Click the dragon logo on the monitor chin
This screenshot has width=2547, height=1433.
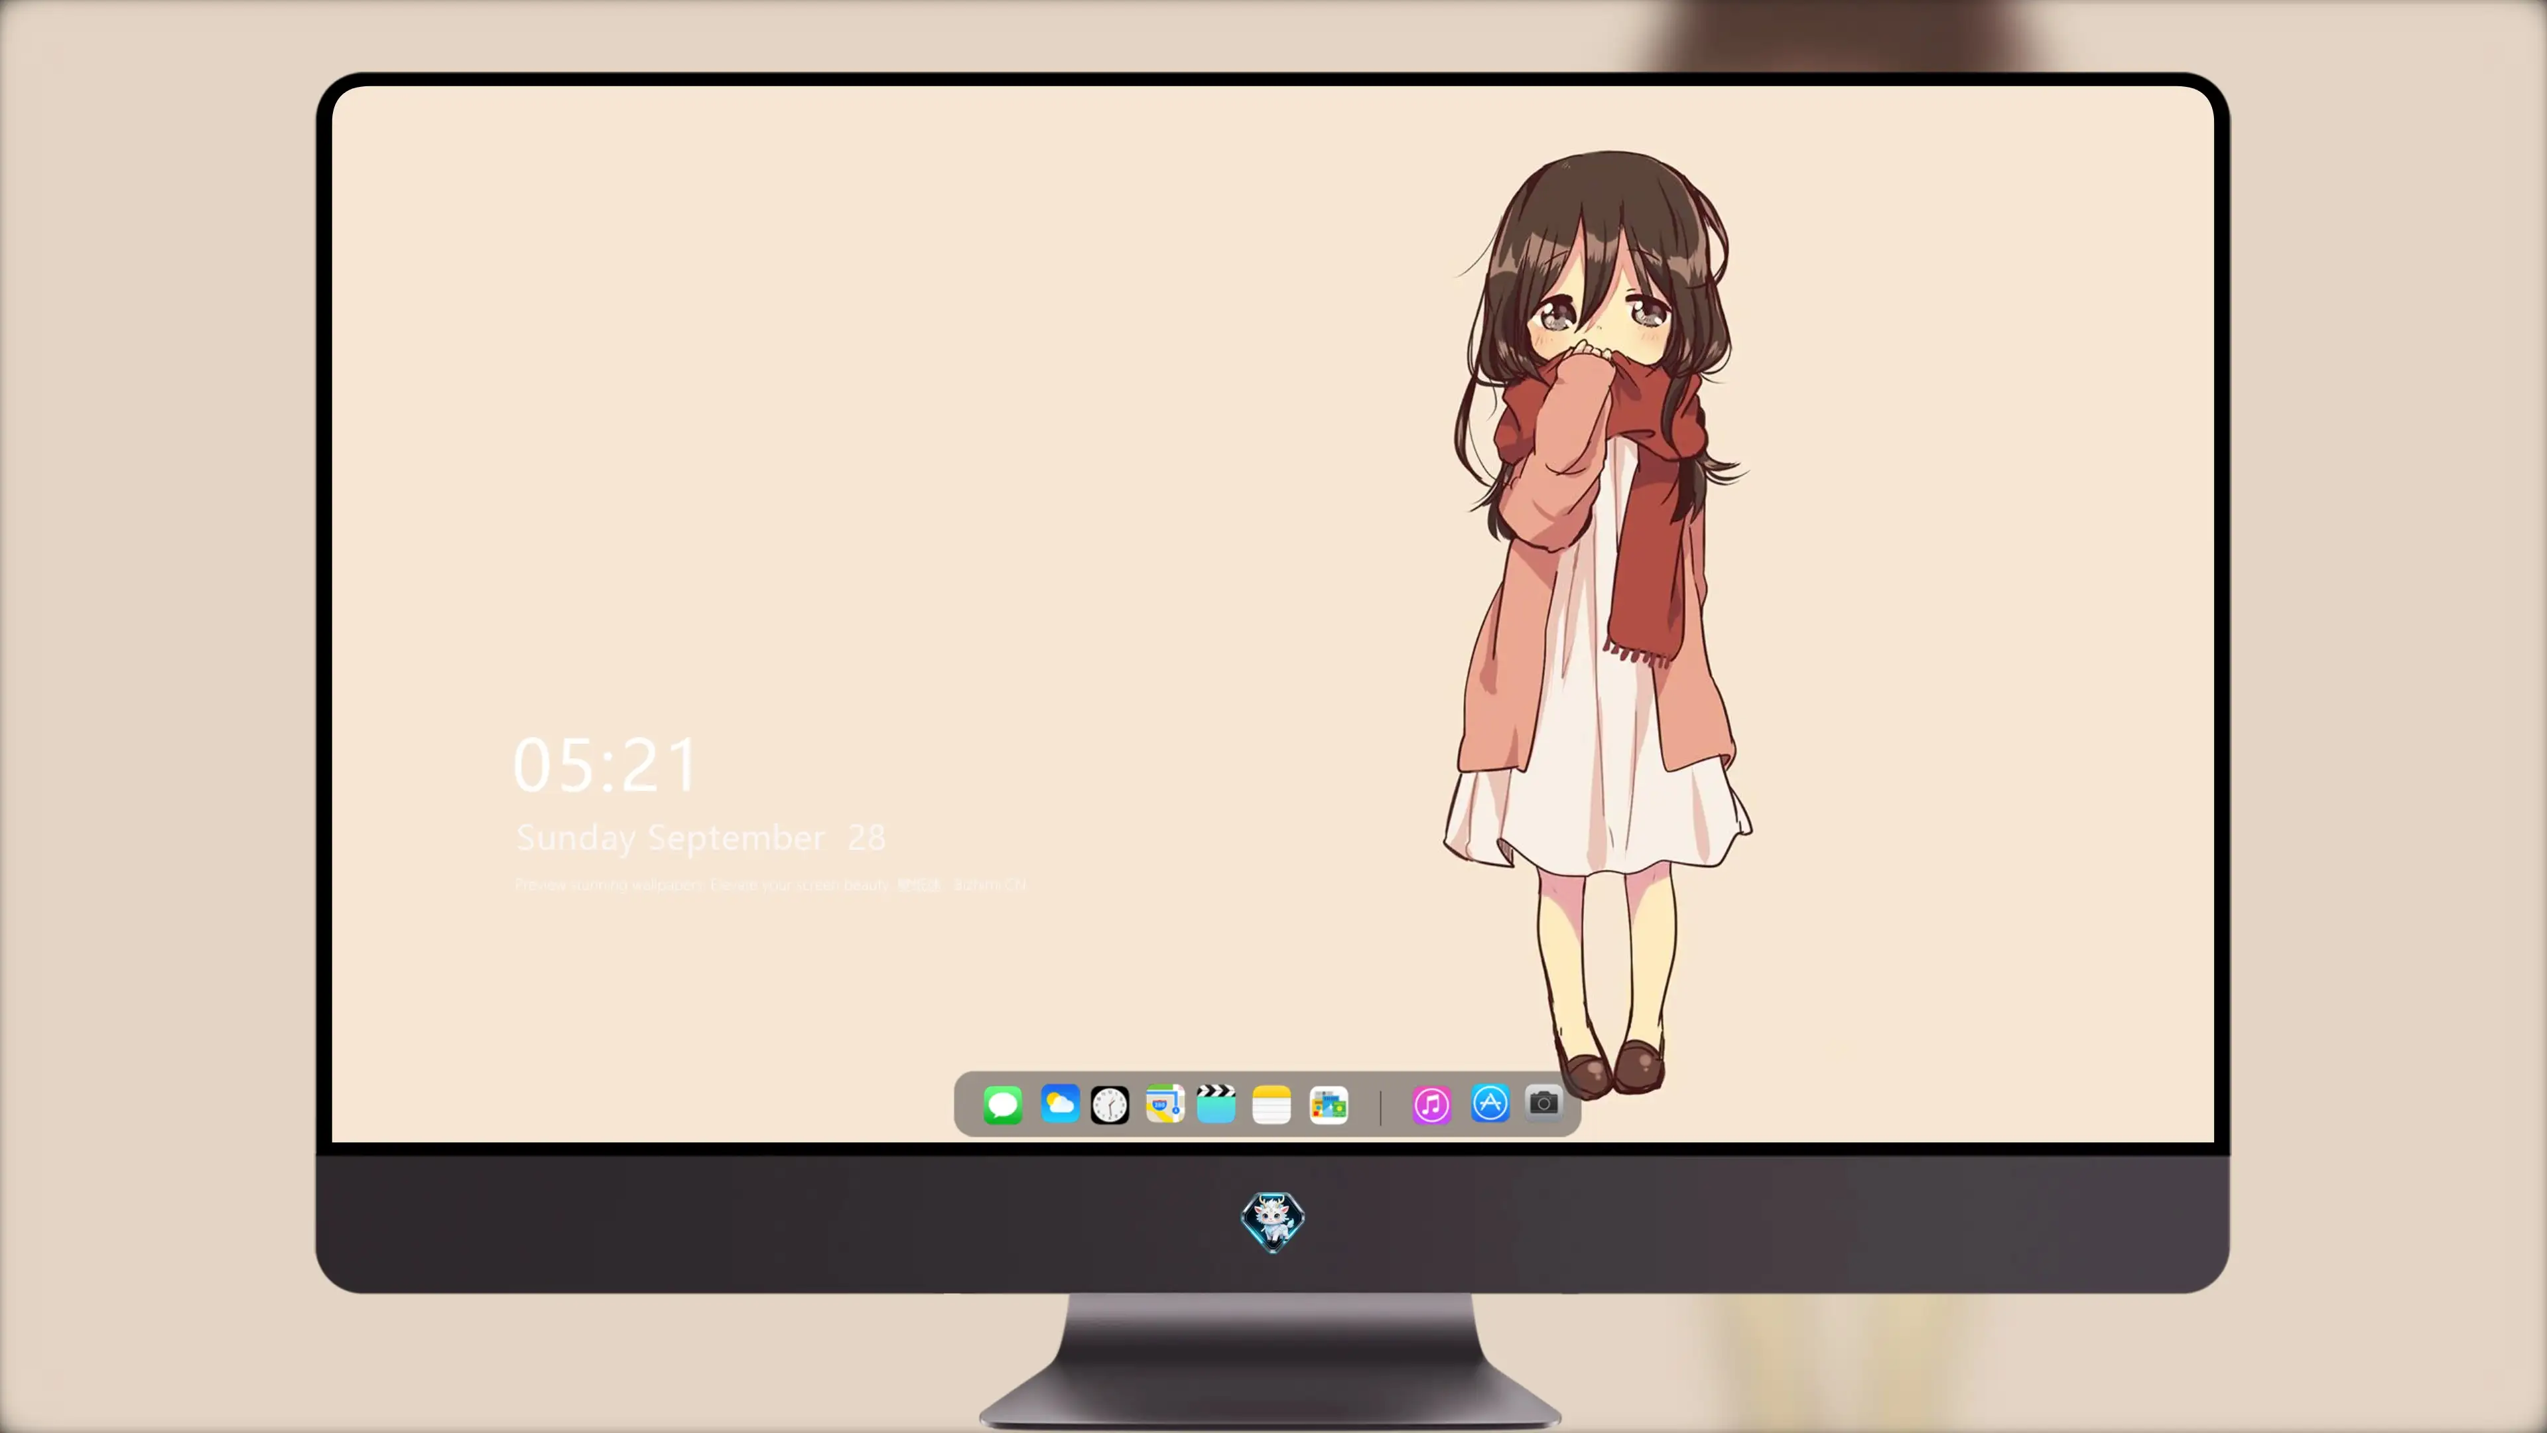(x=1273, y=1222)
